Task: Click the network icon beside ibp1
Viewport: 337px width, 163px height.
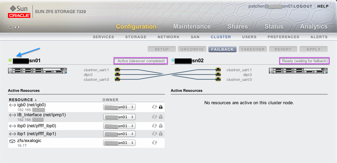Action: pyautogui.click(x=12, y=134)
